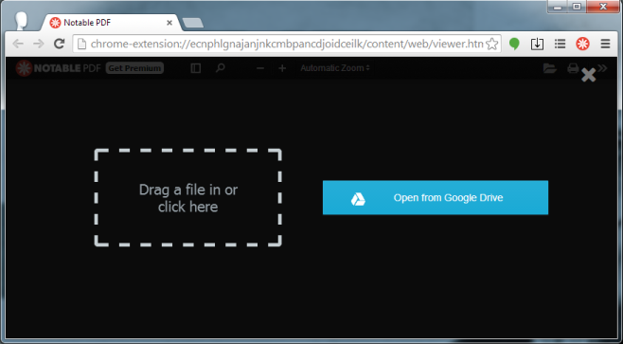
Task: Click the open file folder icon
Action: click(x=550, y=68)
